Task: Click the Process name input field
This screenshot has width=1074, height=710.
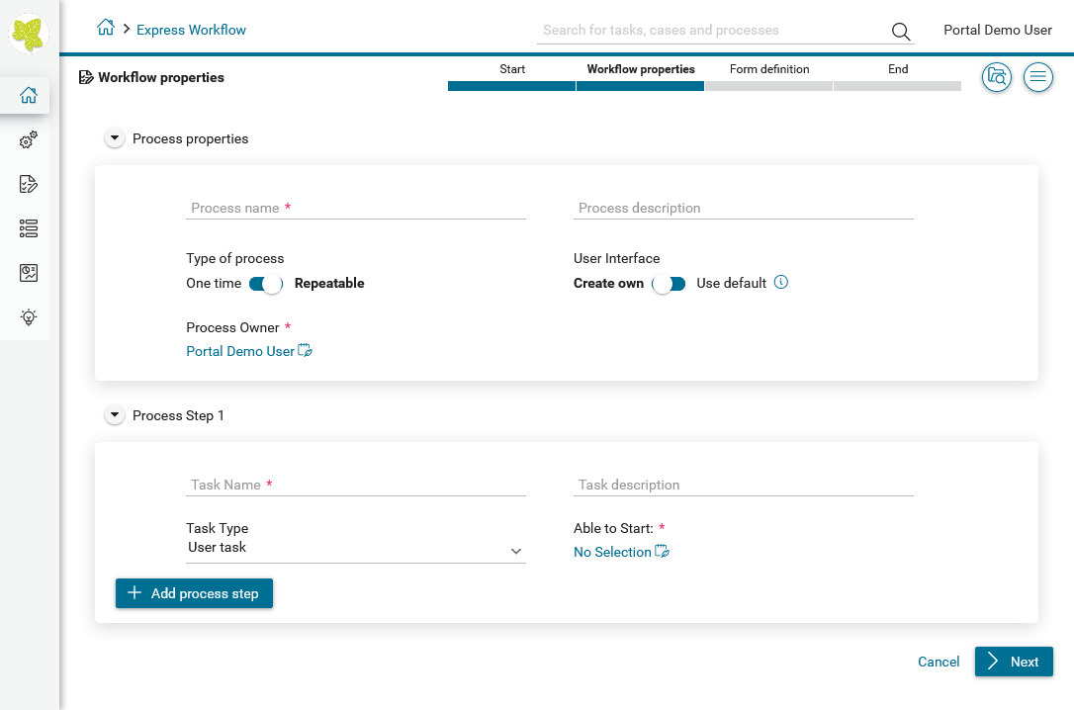Action: pos(355,208)
